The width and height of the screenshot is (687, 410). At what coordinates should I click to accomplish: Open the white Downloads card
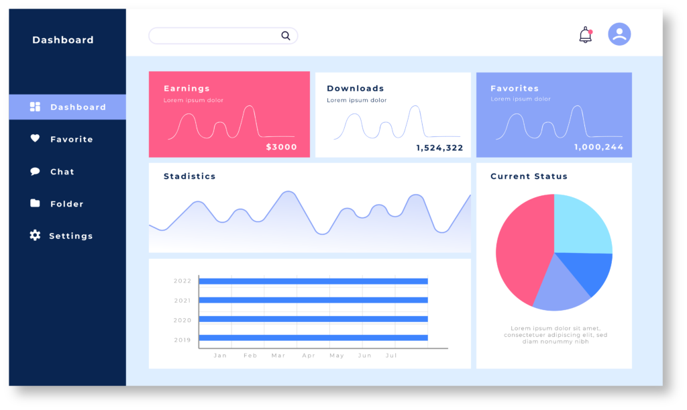click(392, 115)
